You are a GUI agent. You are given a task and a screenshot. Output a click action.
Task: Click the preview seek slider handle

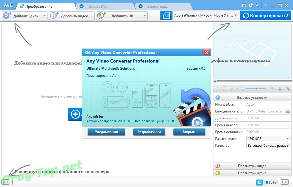click(x=215, y=81)
